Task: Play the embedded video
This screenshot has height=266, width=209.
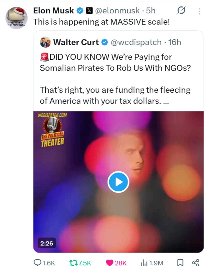Action: pos(118,182)
